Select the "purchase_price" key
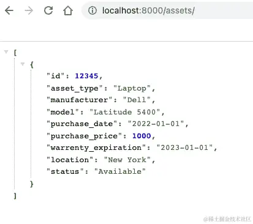Image resolution: width=253 pixels, height=224 pixels. tap(85, 136)
